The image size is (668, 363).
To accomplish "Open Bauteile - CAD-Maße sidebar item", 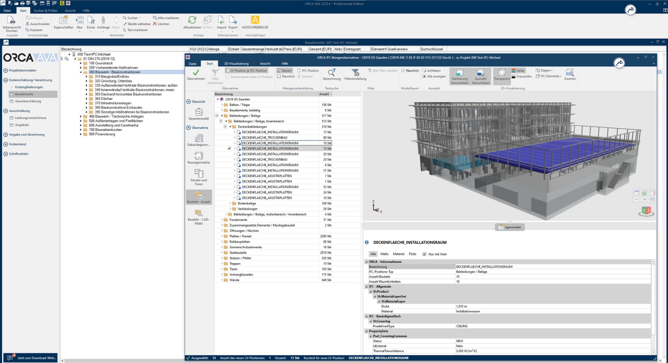I will pyautogui.click(x=199, y=217).
